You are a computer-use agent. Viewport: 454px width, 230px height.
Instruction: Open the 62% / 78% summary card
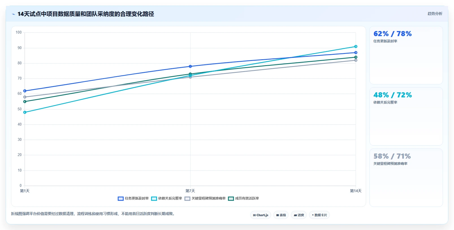[406, 55]
